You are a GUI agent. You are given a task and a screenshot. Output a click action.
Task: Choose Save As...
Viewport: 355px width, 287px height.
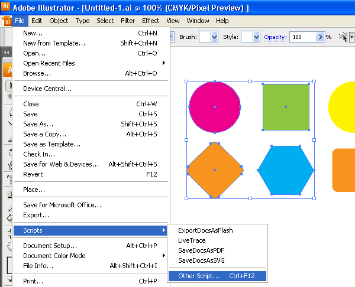(x=91, y=124)
